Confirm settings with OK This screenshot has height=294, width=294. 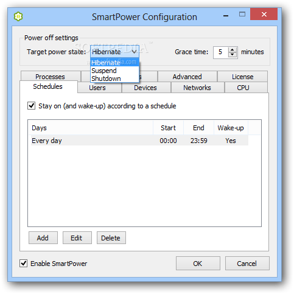tap(198, 264)
